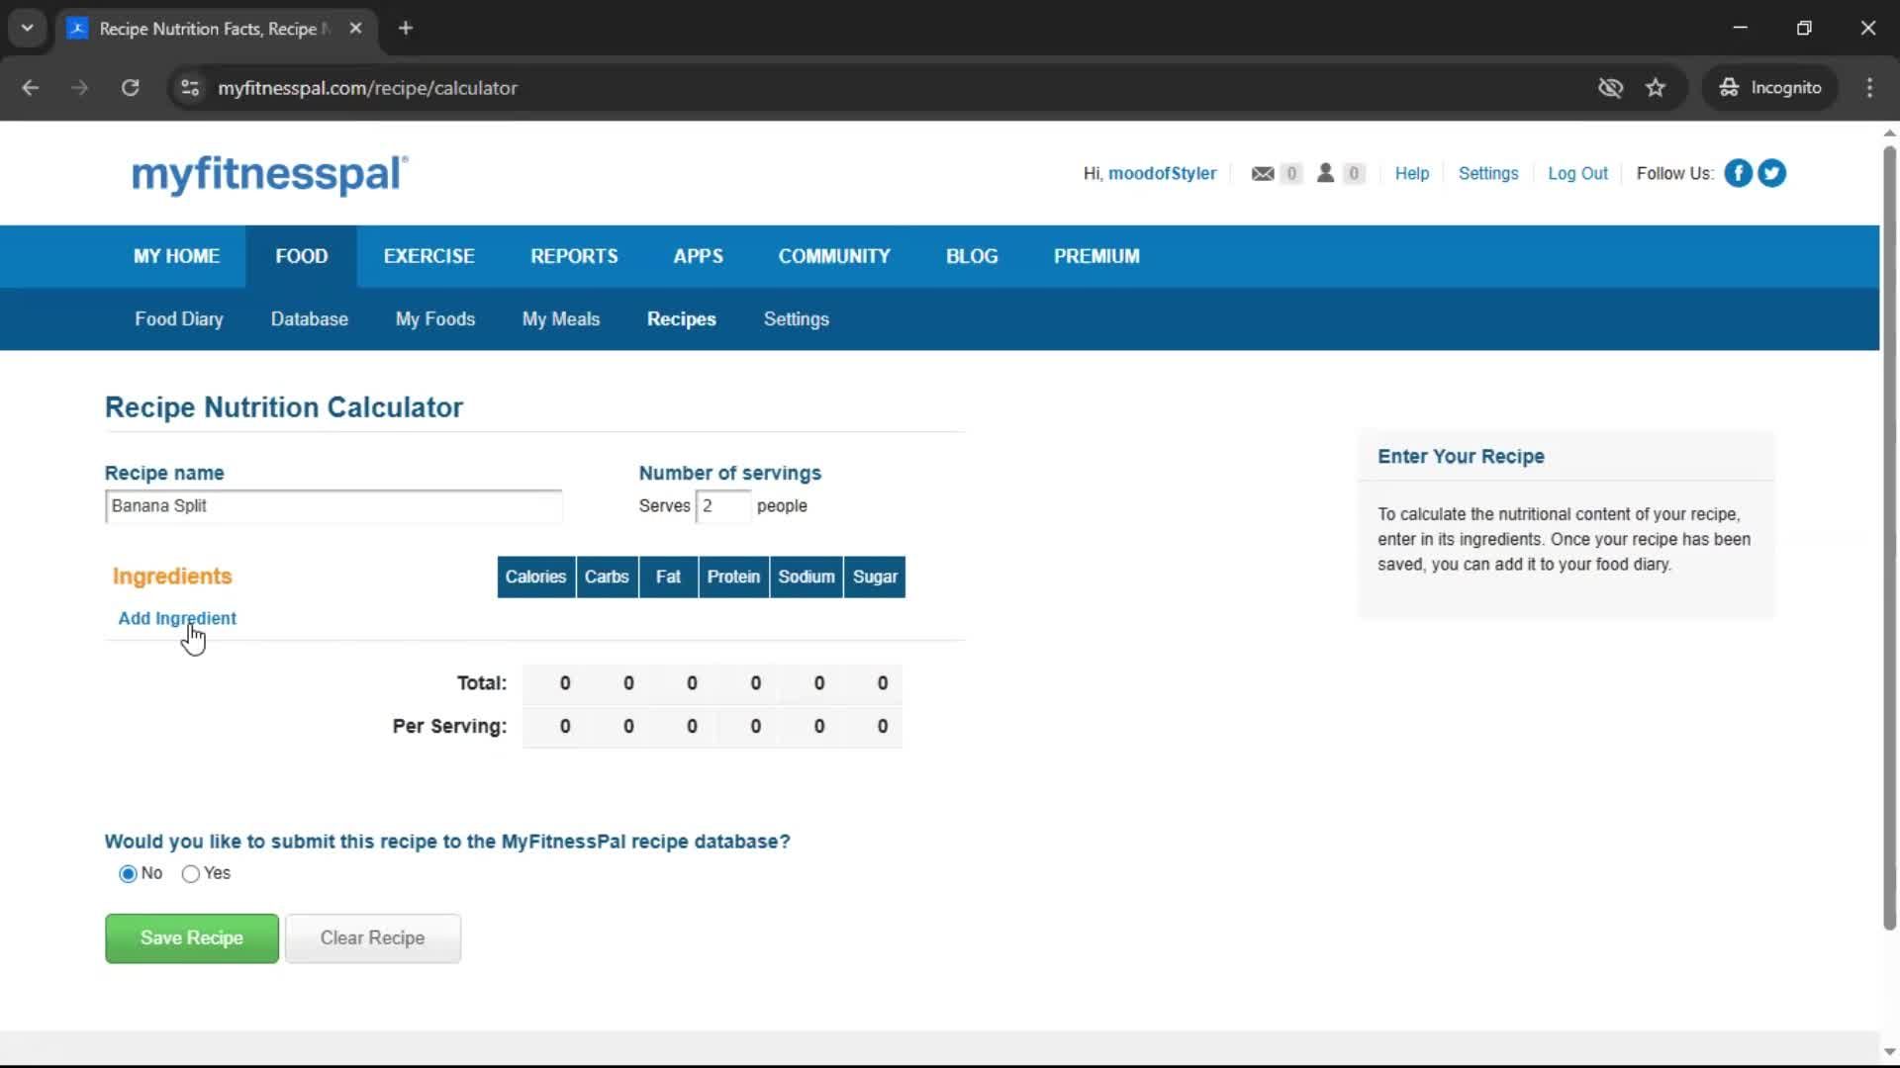Bookmark this page with star icon
This screenshot has height=1068, width=1900.
[x=1656, y=88]
